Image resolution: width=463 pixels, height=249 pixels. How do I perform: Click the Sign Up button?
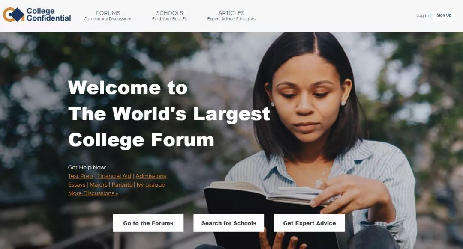(444, 15)
